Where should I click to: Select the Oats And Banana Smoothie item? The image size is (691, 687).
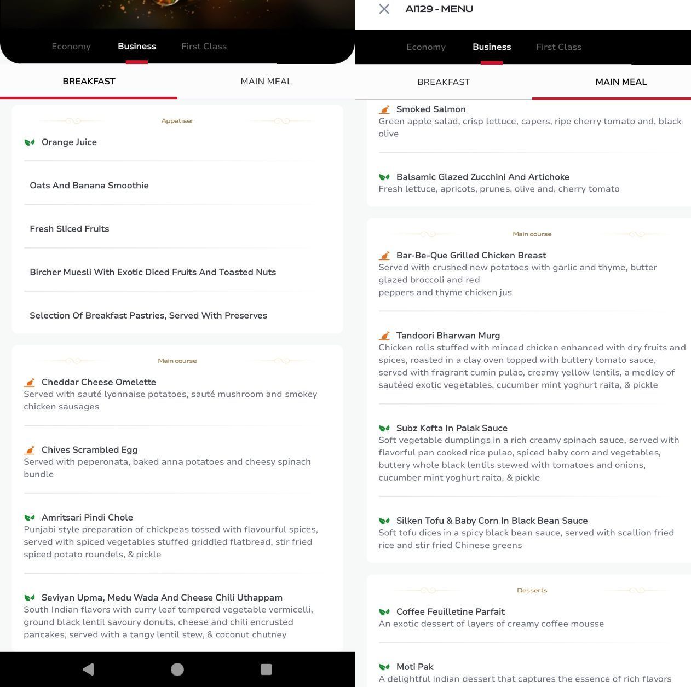[89, 186]
